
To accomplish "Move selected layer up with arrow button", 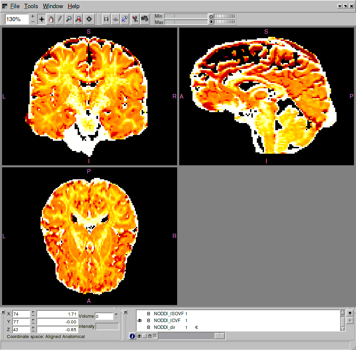I will [x=350, y=313].
